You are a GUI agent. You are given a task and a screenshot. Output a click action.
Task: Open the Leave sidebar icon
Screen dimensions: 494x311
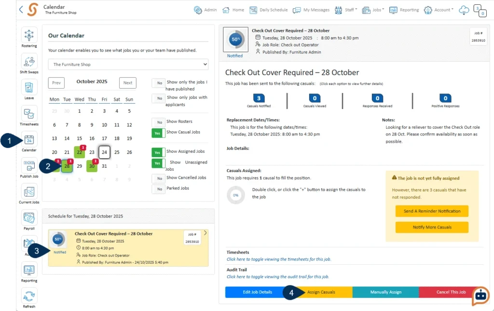29,87
